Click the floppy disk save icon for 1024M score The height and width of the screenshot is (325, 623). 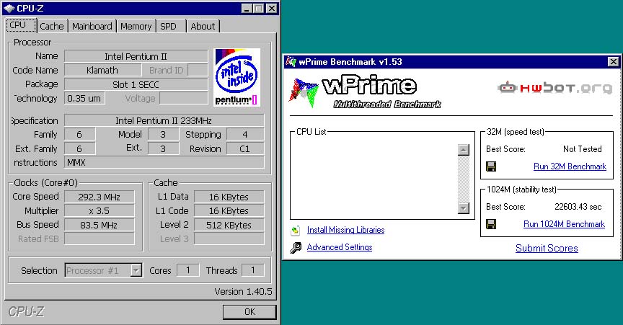[x=491, y=224]
